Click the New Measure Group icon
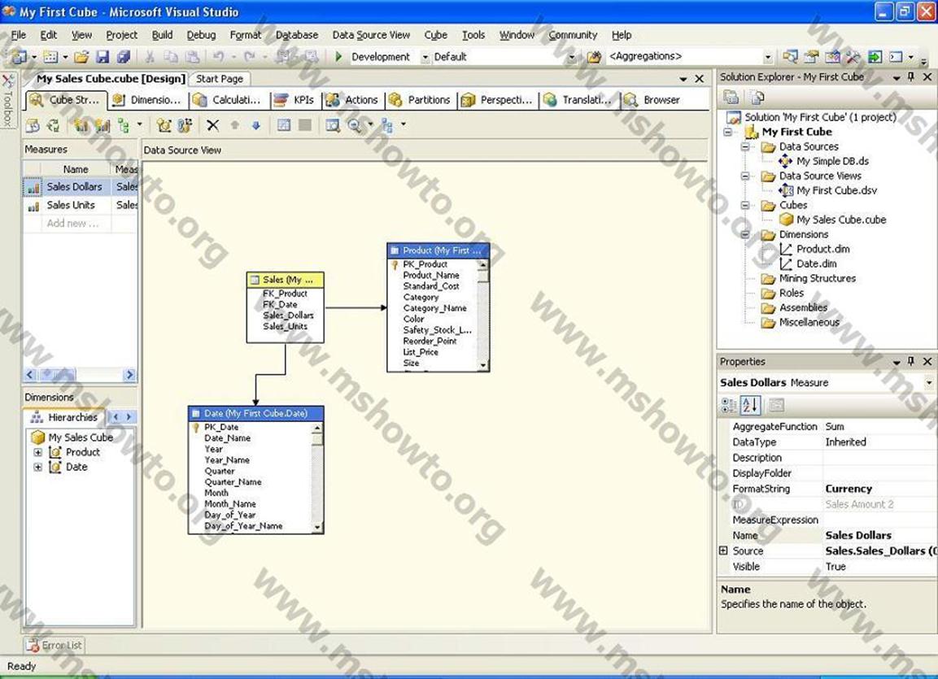Image resolution: width=938 pixels, height=679 pixels. [103, 125]
